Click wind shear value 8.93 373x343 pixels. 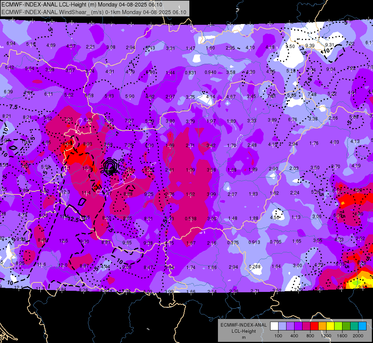click(88, 144)
